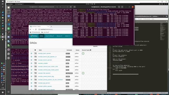The height and width of the screenshot is (95, 169).
Task: Open example_passing_params_via_test_command DAG link
Action: coord(50,80)
